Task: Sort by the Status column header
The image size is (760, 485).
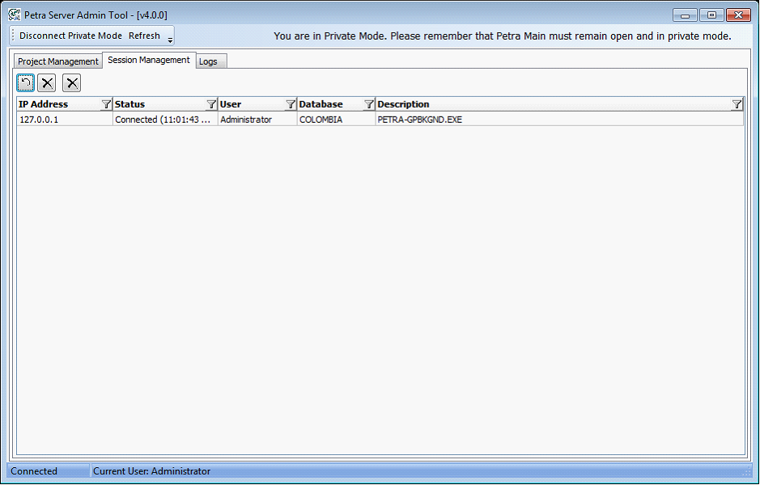Action: [x=158, y=104]
